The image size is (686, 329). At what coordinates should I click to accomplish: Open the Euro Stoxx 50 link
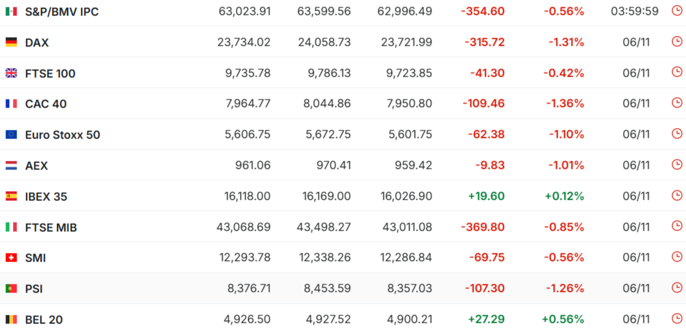[62, 135]
